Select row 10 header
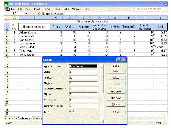Image resolution: width=171 pixels, height=128 pixels. 7,58
